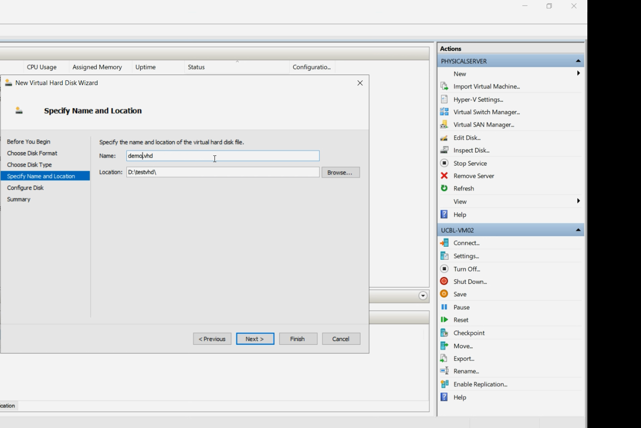The width and height of the screenshot is (641, 428).
Task: Sort by Uptime column header
Action: tap(146, 67)
